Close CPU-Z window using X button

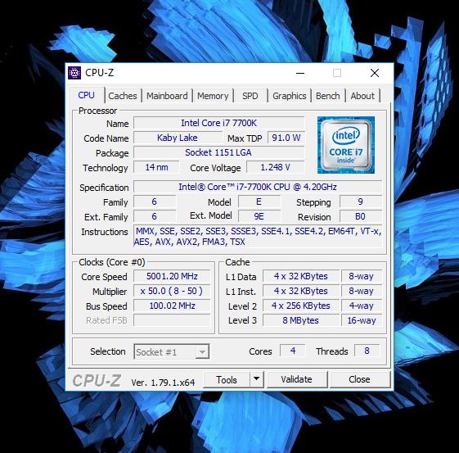click(x=375, y=73)
